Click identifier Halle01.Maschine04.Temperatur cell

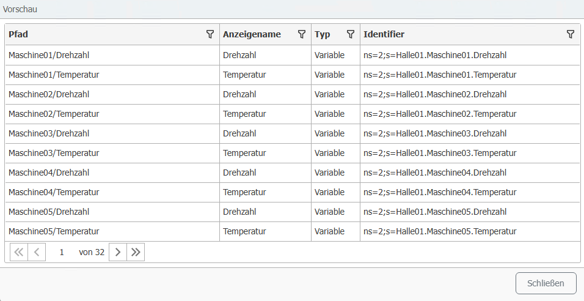(x=470, y=192)
